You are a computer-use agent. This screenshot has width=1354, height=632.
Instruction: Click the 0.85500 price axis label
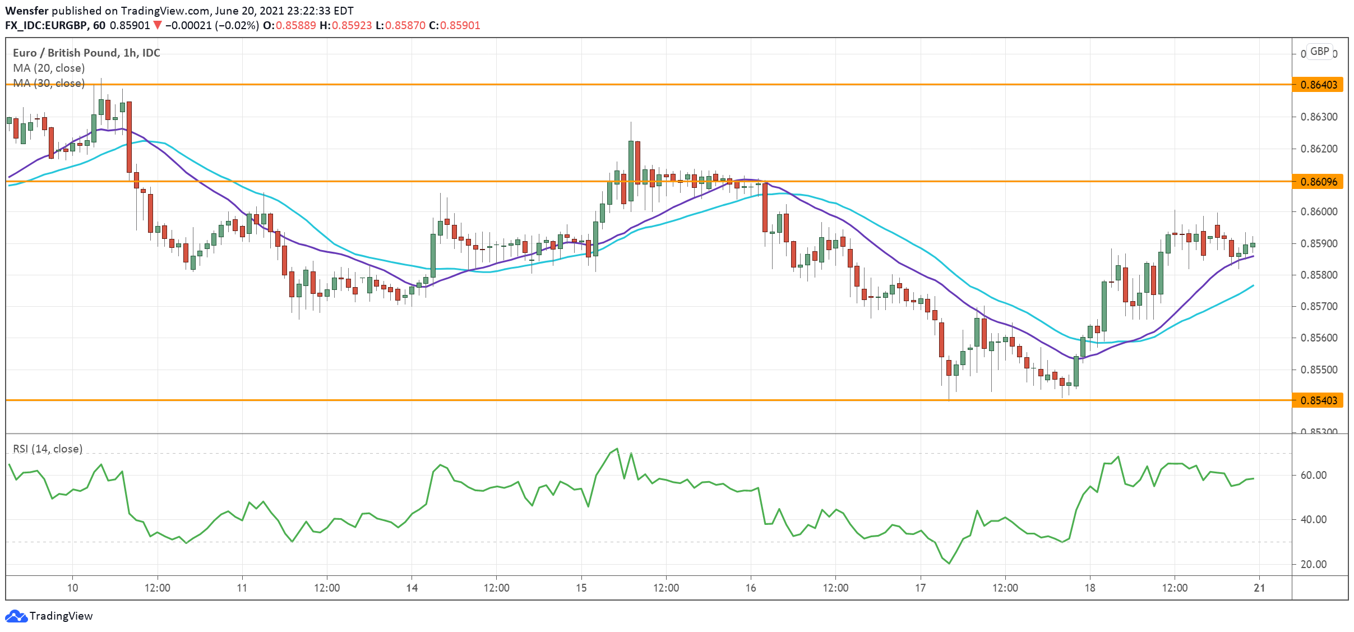[1318, 370]
